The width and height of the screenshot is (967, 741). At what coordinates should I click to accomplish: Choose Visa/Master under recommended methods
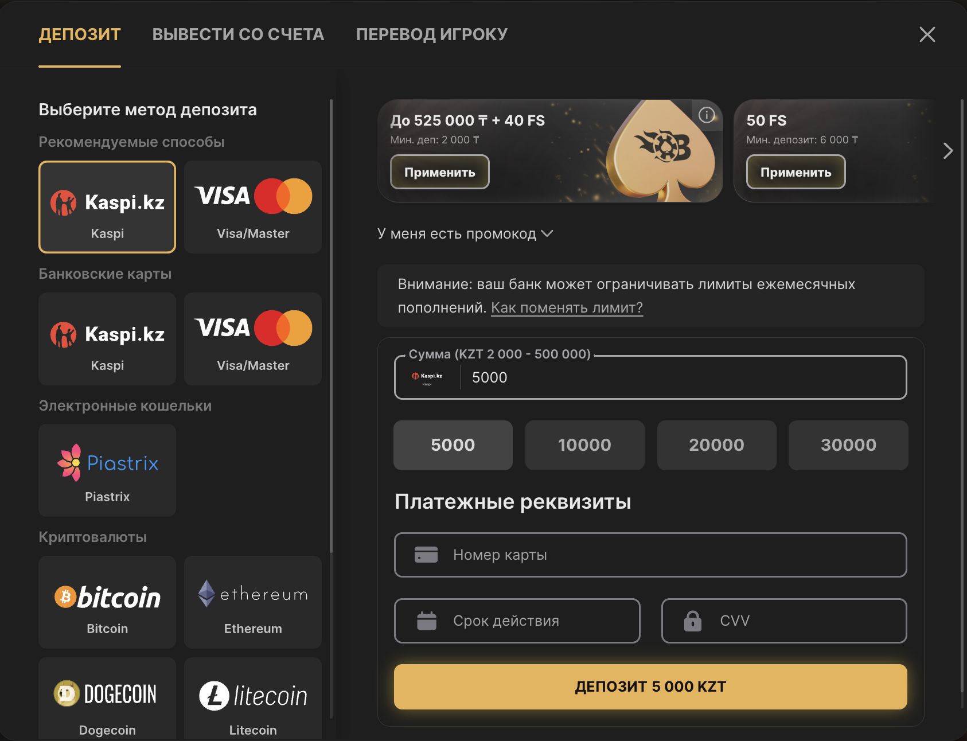[x=253, y=207]
